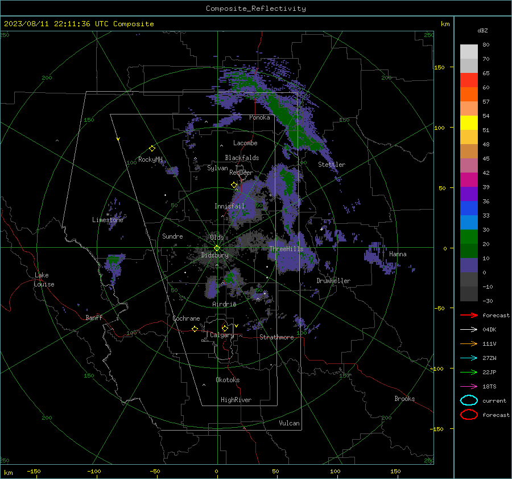Click the green 22JP arrow icon

469,372
